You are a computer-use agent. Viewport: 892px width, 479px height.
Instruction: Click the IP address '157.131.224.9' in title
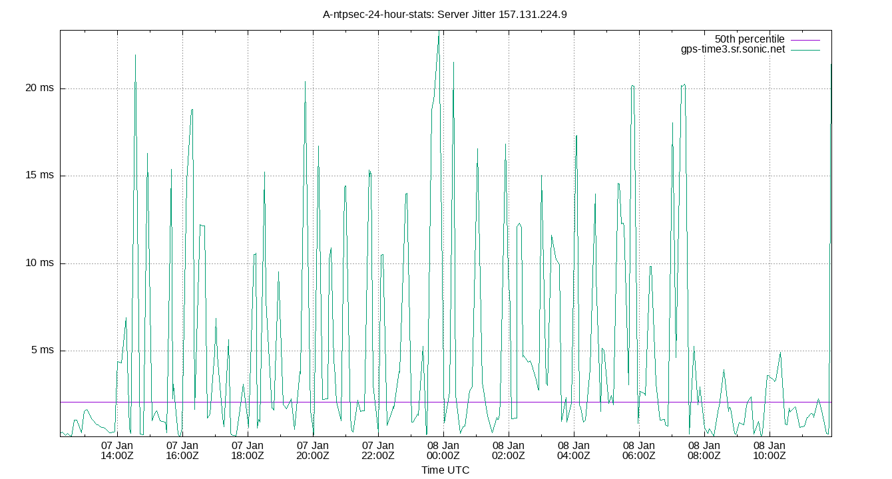coord(533,14)
